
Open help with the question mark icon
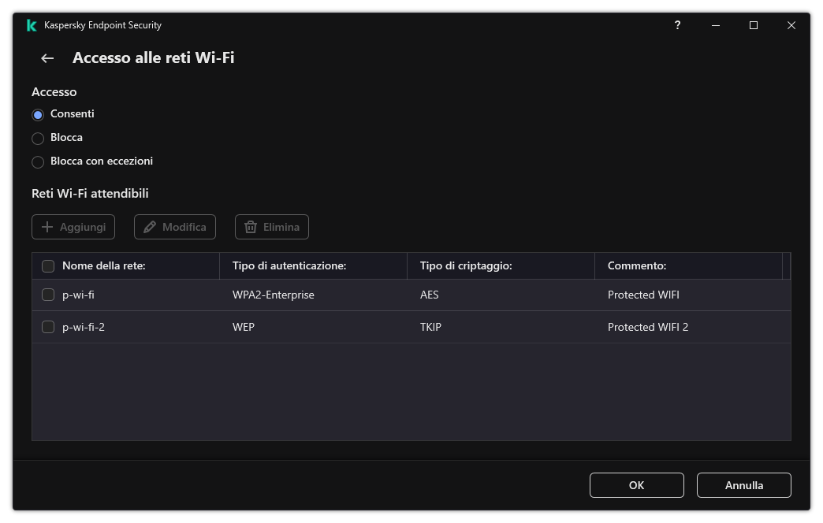[x=677, y=25]
